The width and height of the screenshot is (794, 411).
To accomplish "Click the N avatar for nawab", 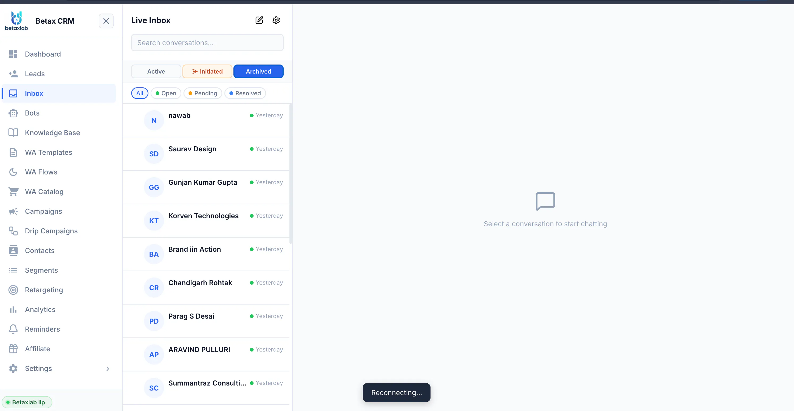I will [154, 121].
